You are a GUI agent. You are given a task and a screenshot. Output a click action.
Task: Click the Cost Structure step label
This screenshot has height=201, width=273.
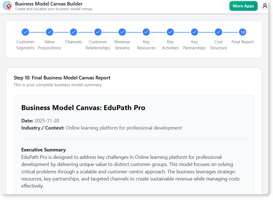pyautogui.click(x=218, y=45)
